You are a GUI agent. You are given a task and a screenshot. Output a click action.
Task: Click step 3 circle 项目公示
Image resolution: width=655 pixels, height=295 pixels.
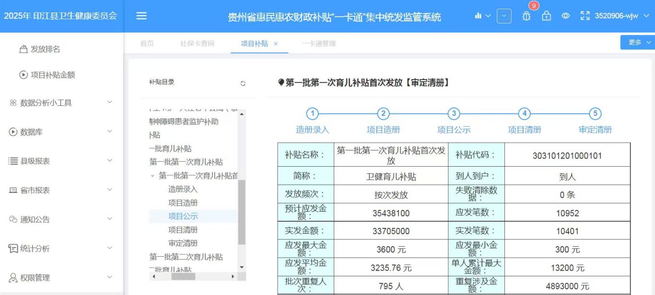pos(454,114)
